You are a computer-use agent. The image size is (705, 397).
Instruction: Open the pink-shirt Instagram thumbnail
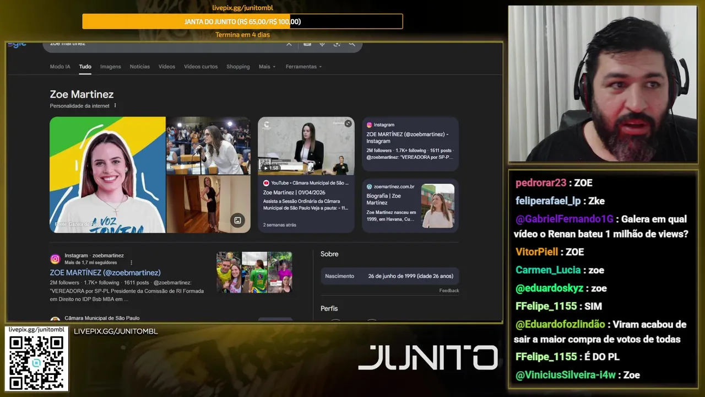[280, 272]
